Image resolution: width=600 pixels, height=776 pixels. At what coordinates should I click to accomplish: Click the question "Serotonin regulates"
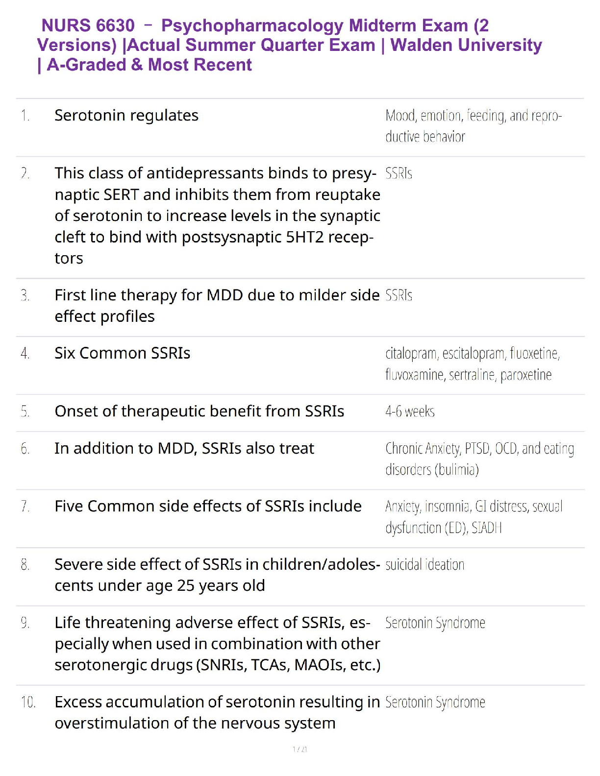tap(126, 116)
